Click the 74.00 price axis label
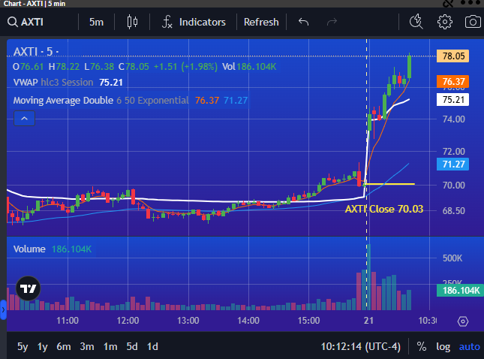Image resolution: width=484 pixels, height=359 pixels. [x=453, y=119]
